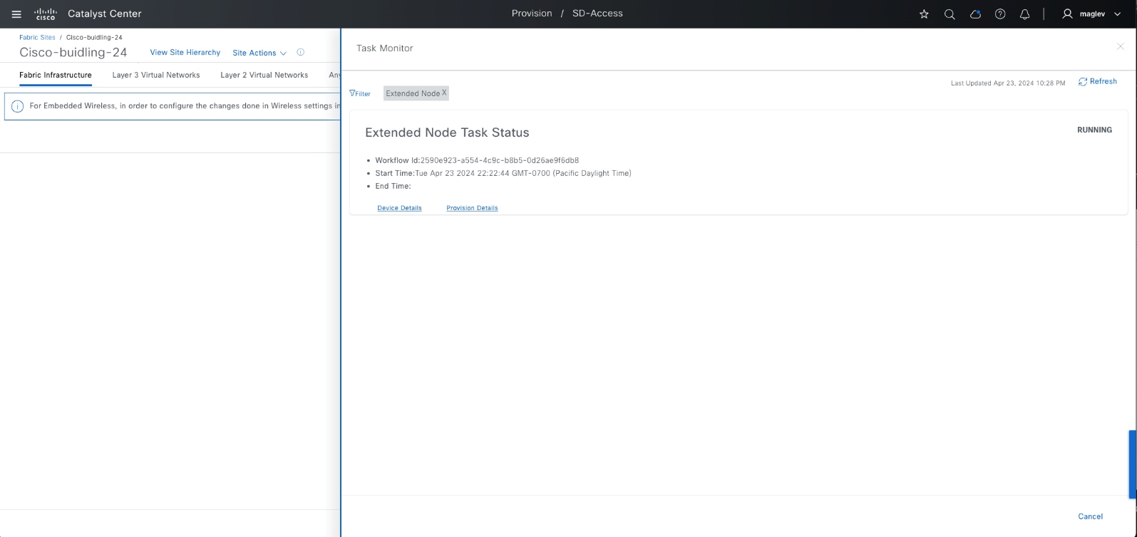1137x537 pixels.
Task: Click the Extended Node Task Status heading
Action: pos(447,132)
